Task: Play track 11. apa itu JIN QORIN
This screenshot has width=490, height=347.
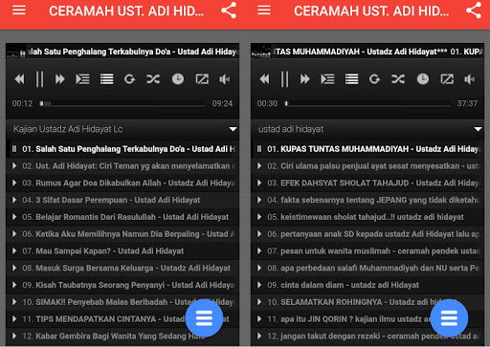Action: click(x=367, y=319)
